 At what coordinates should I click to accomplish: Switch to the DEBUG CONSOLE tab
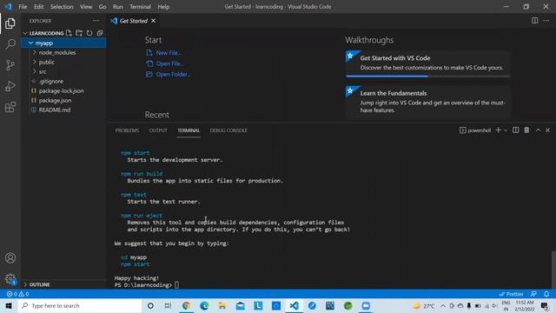(228, 130)
